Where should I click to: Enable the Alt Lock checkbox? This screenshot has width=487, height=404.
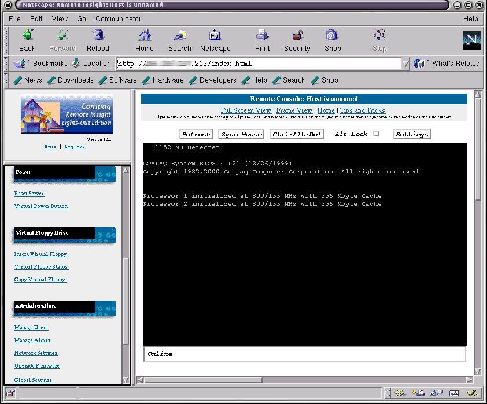click(x=375, y=133)
